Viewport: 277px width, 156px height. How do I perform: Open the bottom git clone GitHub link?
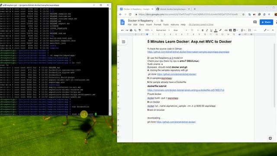pyautogui.click(x=176, y=122)
